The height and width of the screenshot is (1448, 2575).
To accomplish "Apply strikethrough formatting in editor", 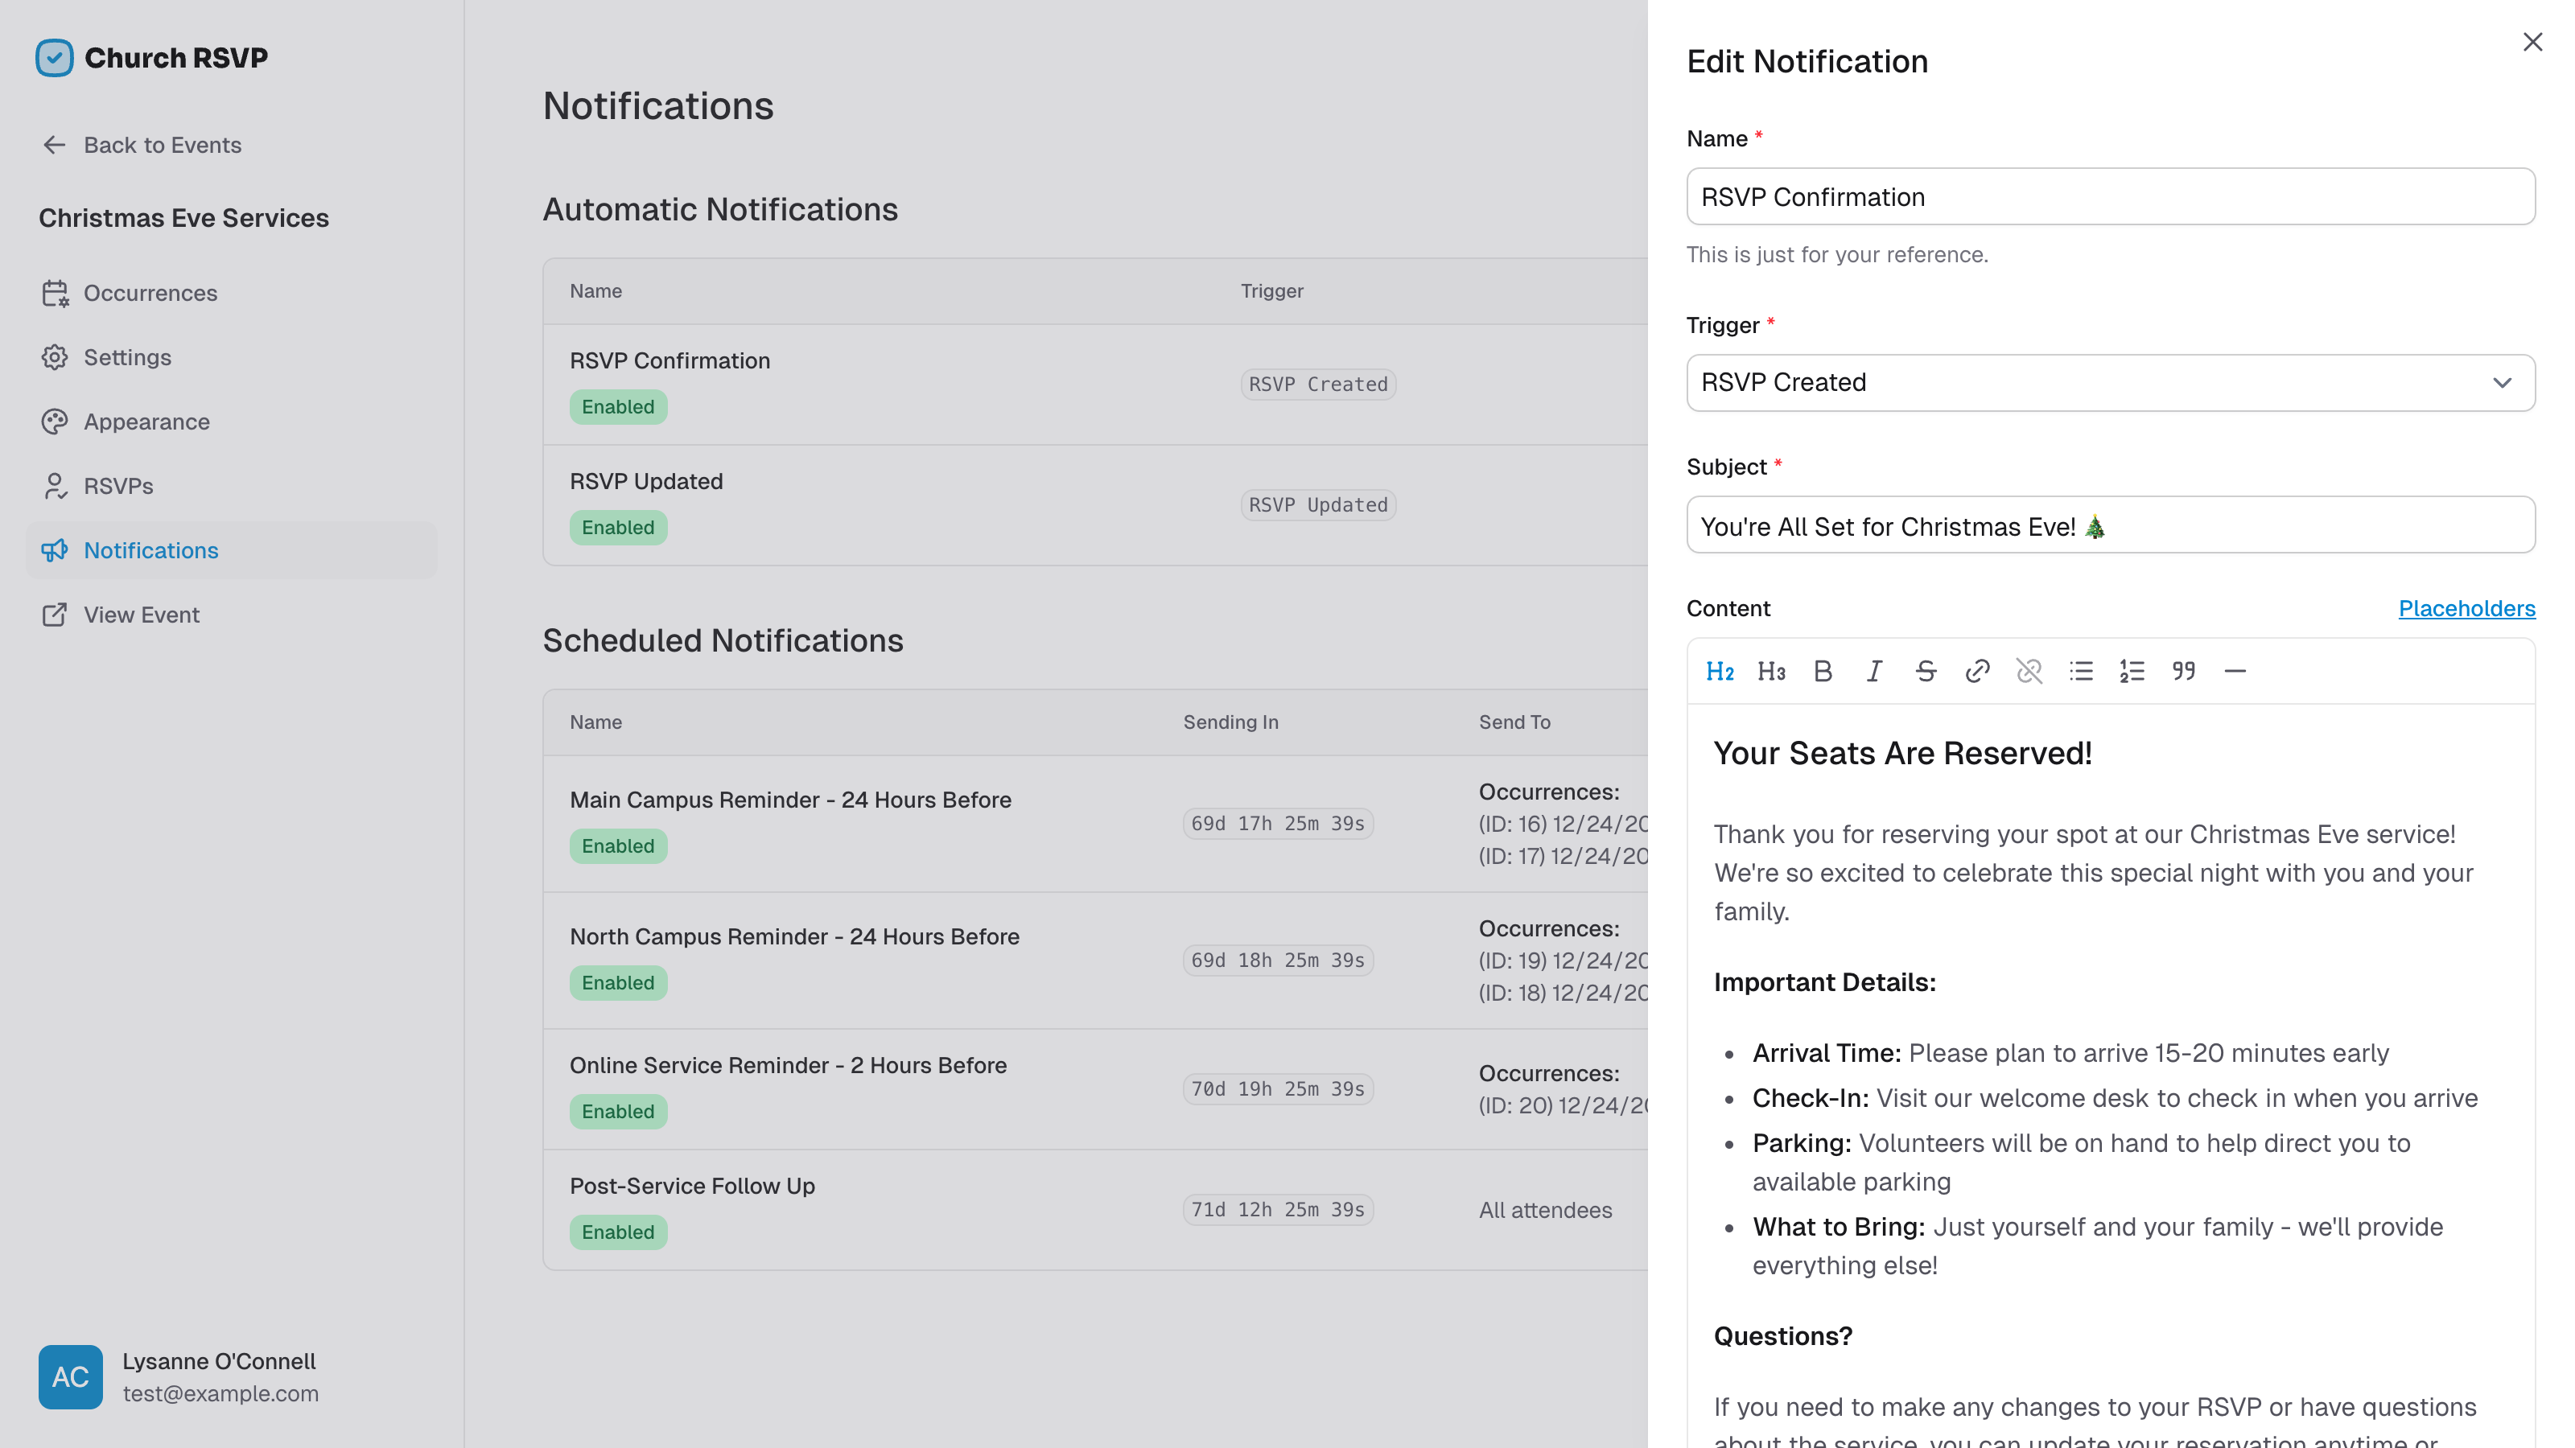I will tap(1926, 672).
